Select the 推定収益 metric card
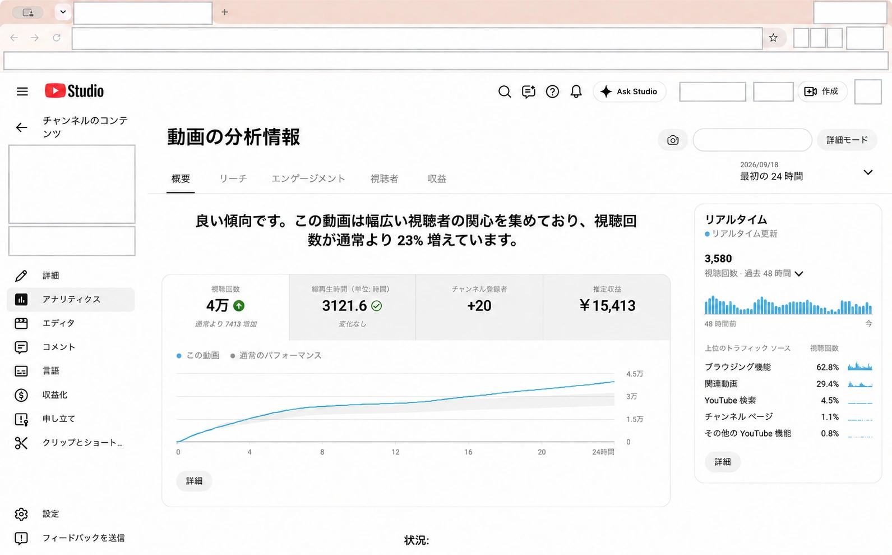The width and height of the screenshot is (892, 555). (607, 307)
